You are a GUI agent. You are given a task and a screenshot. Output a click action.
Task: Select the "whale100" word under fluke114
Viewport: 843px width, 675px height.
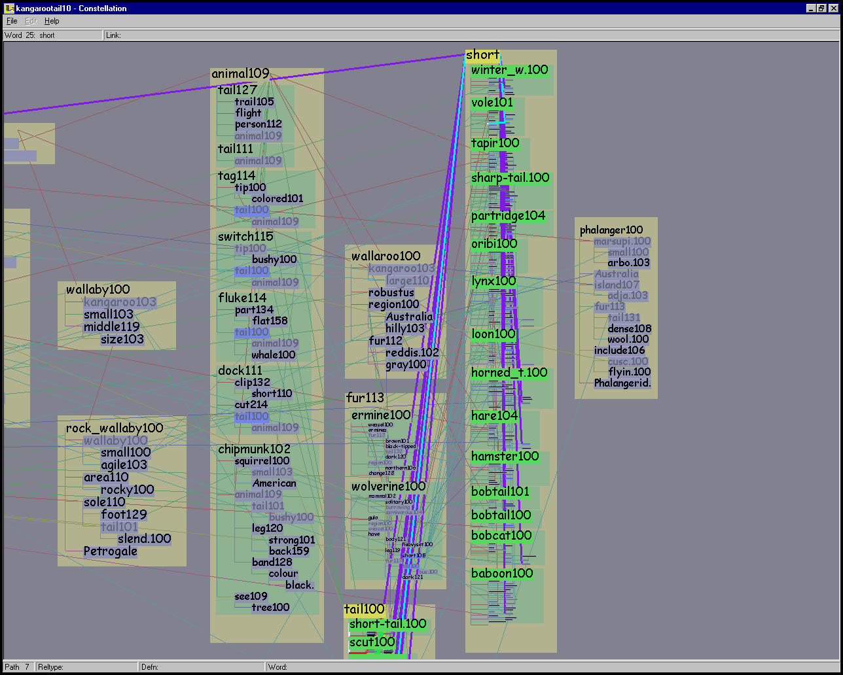pos(274,355)
